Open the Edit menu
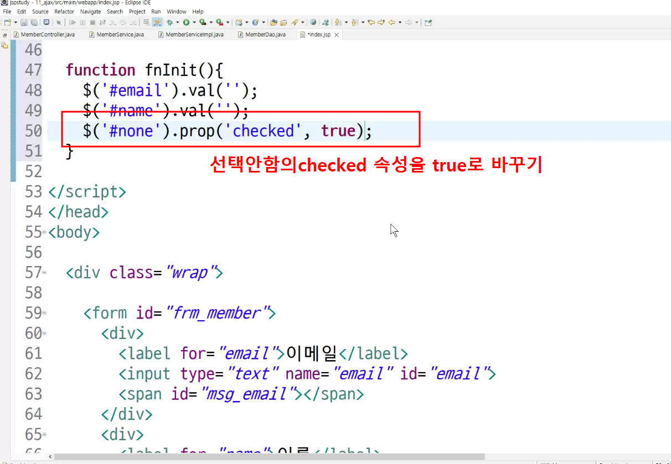671x464 pixels. [22, 12]
